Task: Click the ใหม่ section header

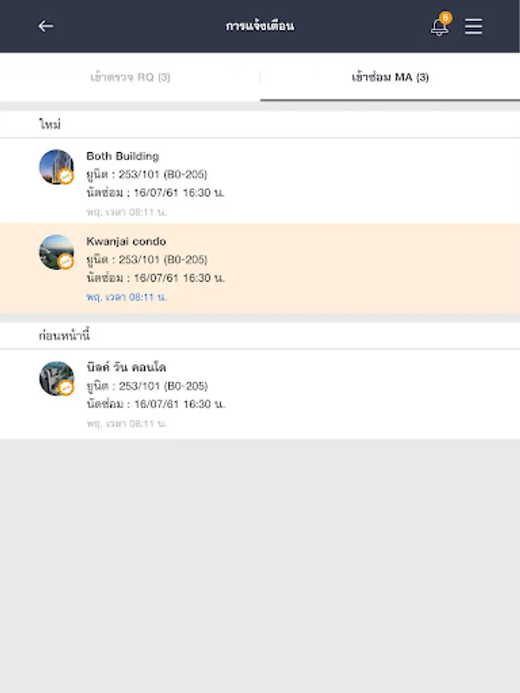Action: [x=50, y=124]
